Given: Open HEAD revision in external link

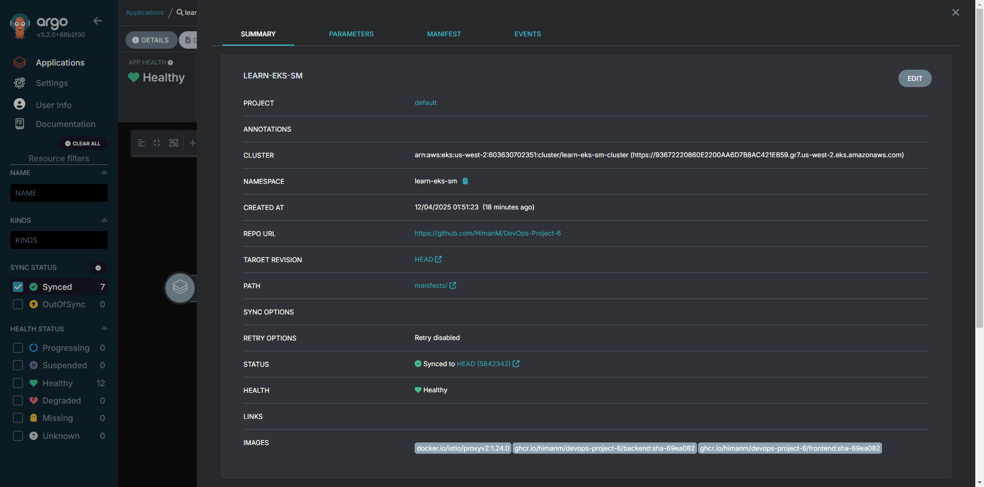Looking at the screenshot, I should pyautogui.click(x=439, y=259).
